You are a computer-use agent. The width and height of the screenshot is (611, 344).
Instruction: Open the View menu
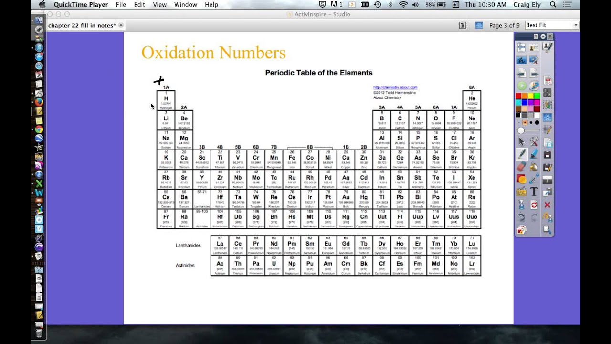point(160,5)
